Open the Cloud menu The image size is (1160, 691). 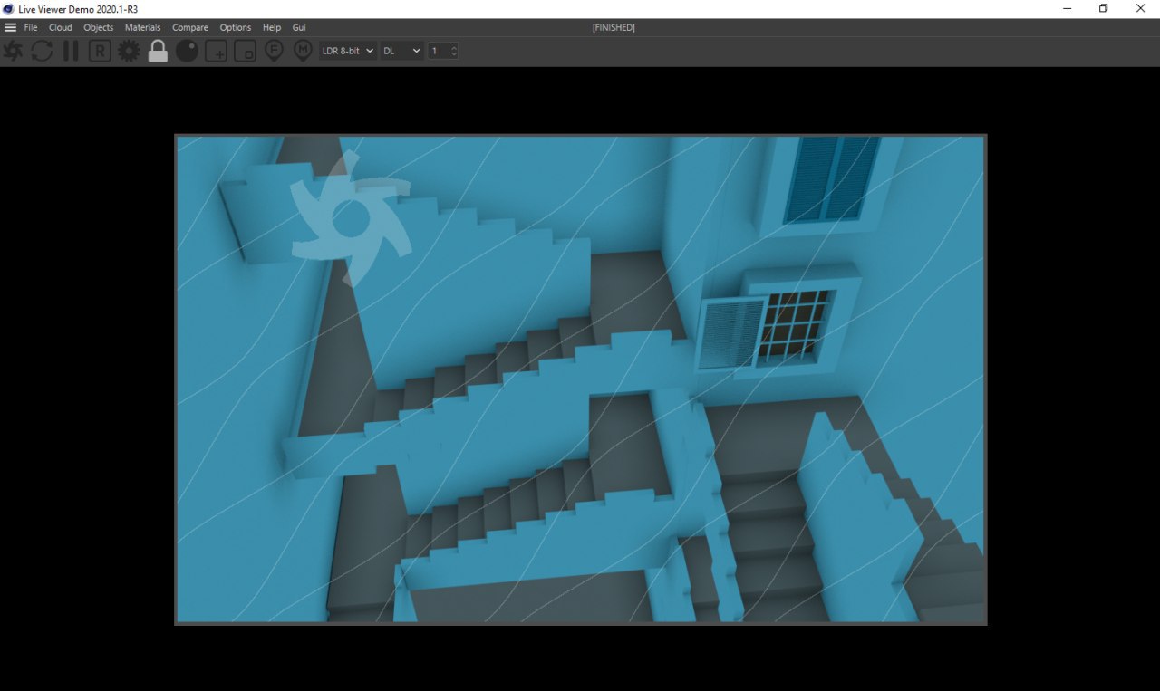(61, 27)
